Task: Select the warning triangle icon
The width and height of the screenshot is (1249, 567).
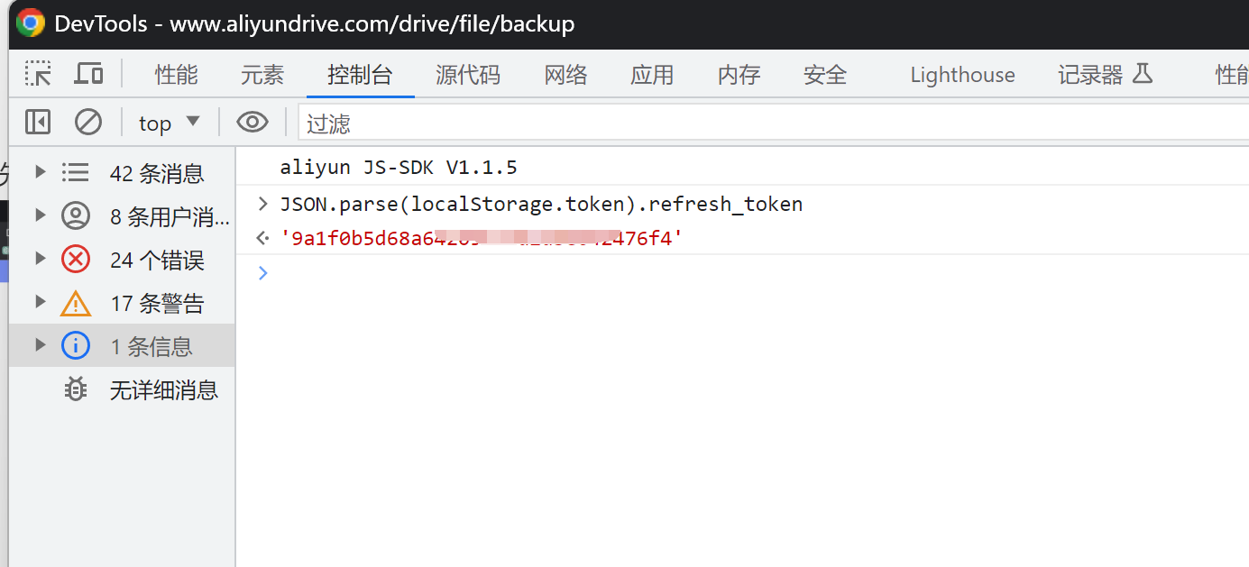Action: point(76,303)
